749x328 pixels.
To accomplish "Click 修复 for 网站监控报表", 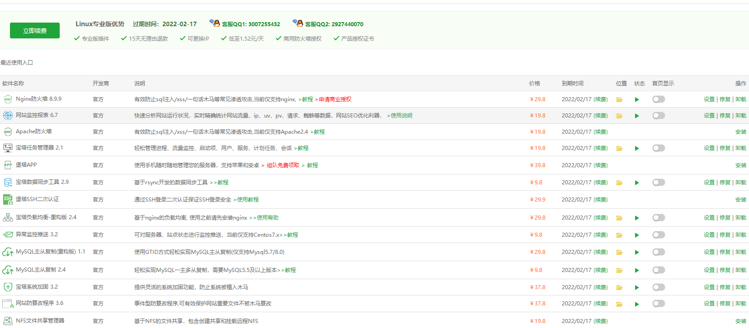I will (x=725, y=116).
